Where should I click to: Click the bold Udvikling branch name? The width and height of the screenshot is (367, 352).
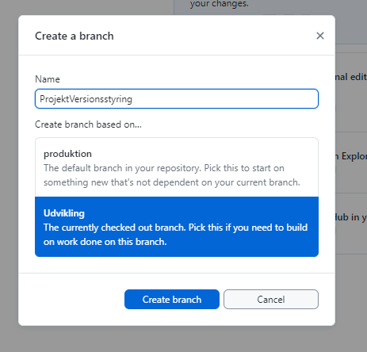click(64, 213)
